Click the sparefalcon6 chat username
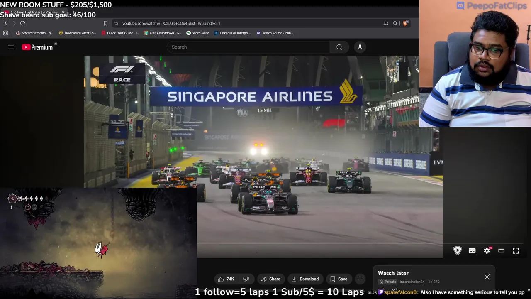Screen dimensions: 531x299 click(400, 292)
